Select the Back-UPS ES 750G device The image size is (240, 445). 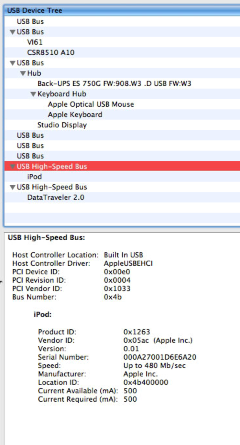(114, 83)
